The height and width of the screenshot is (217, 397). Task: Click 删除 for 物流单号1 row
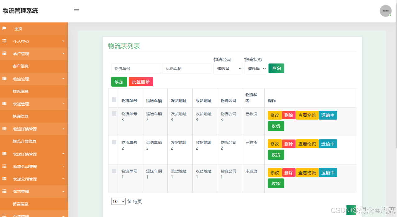pos(289,173)
